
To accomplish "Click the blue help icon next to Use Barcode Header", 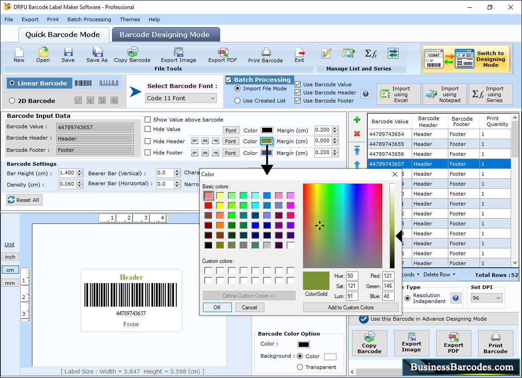I will pos(366,94).
